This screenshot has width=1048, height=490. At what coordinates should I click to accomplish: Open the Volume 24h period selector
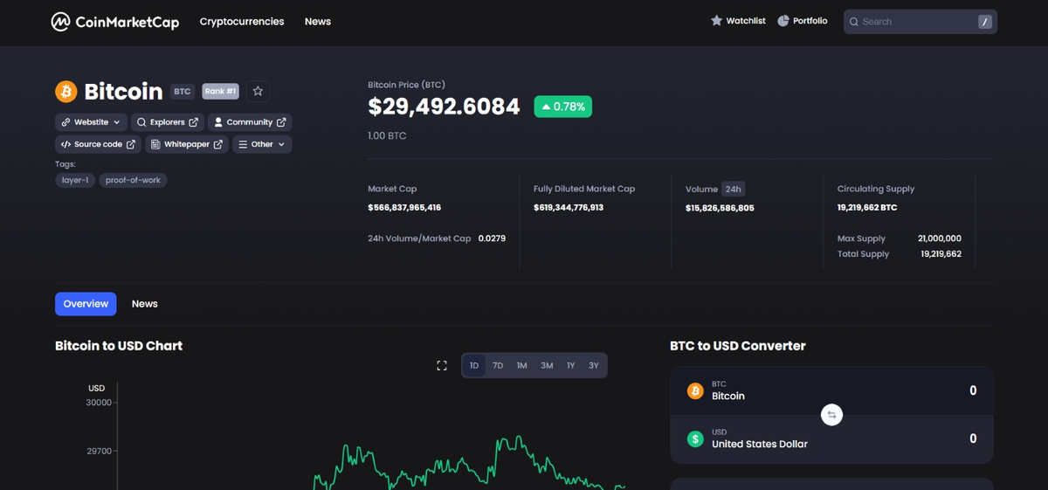click(733, 189)
